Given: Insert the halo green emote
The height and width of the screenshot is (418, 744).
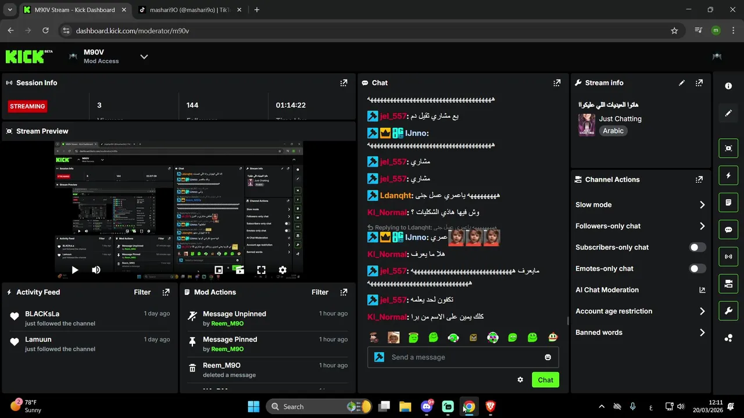Looking at the screenshot, I should (413, 337).
